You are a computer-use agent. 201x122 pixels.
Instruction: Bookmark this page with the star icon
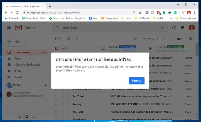point(140,12)
